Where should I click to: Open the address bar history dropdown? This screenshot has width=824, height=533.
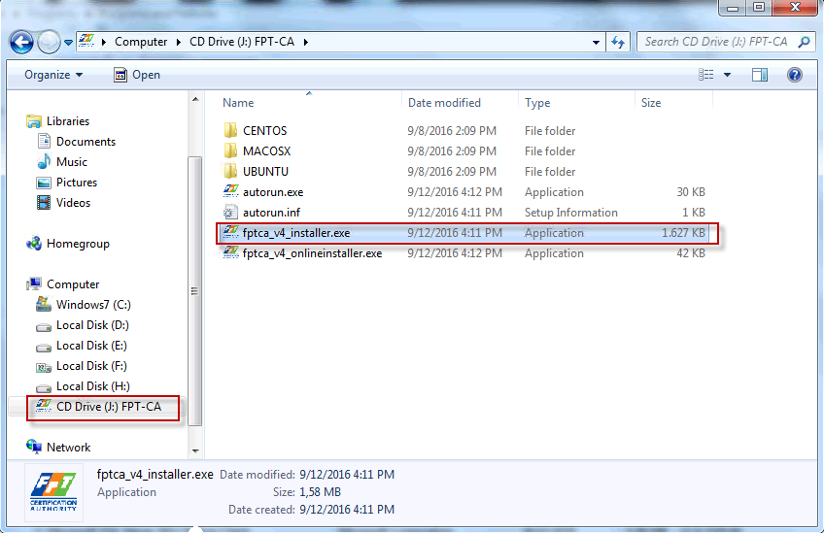[x=596, y=42]
